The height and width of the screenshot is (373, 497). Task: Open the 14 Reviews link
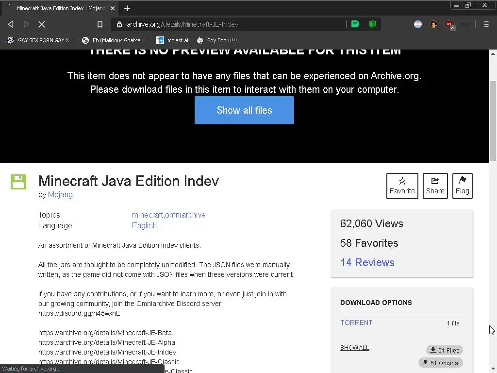[x=367, y=262]
